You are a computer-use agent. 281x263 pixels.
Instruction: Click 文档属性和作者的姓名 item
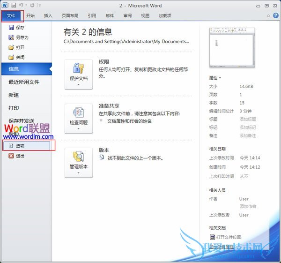click(x=129, y=121)
